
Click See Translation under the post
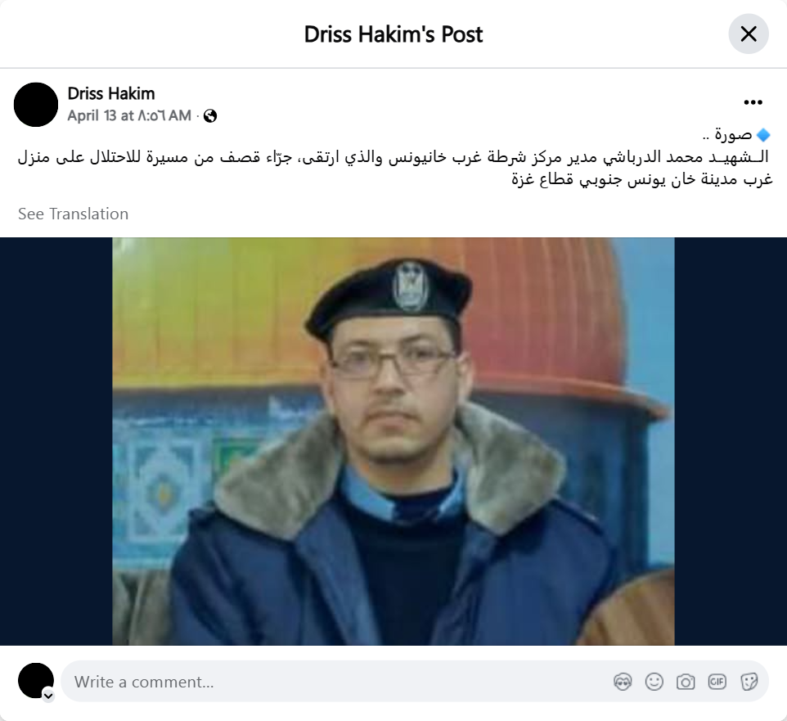(x=74, y=214)
